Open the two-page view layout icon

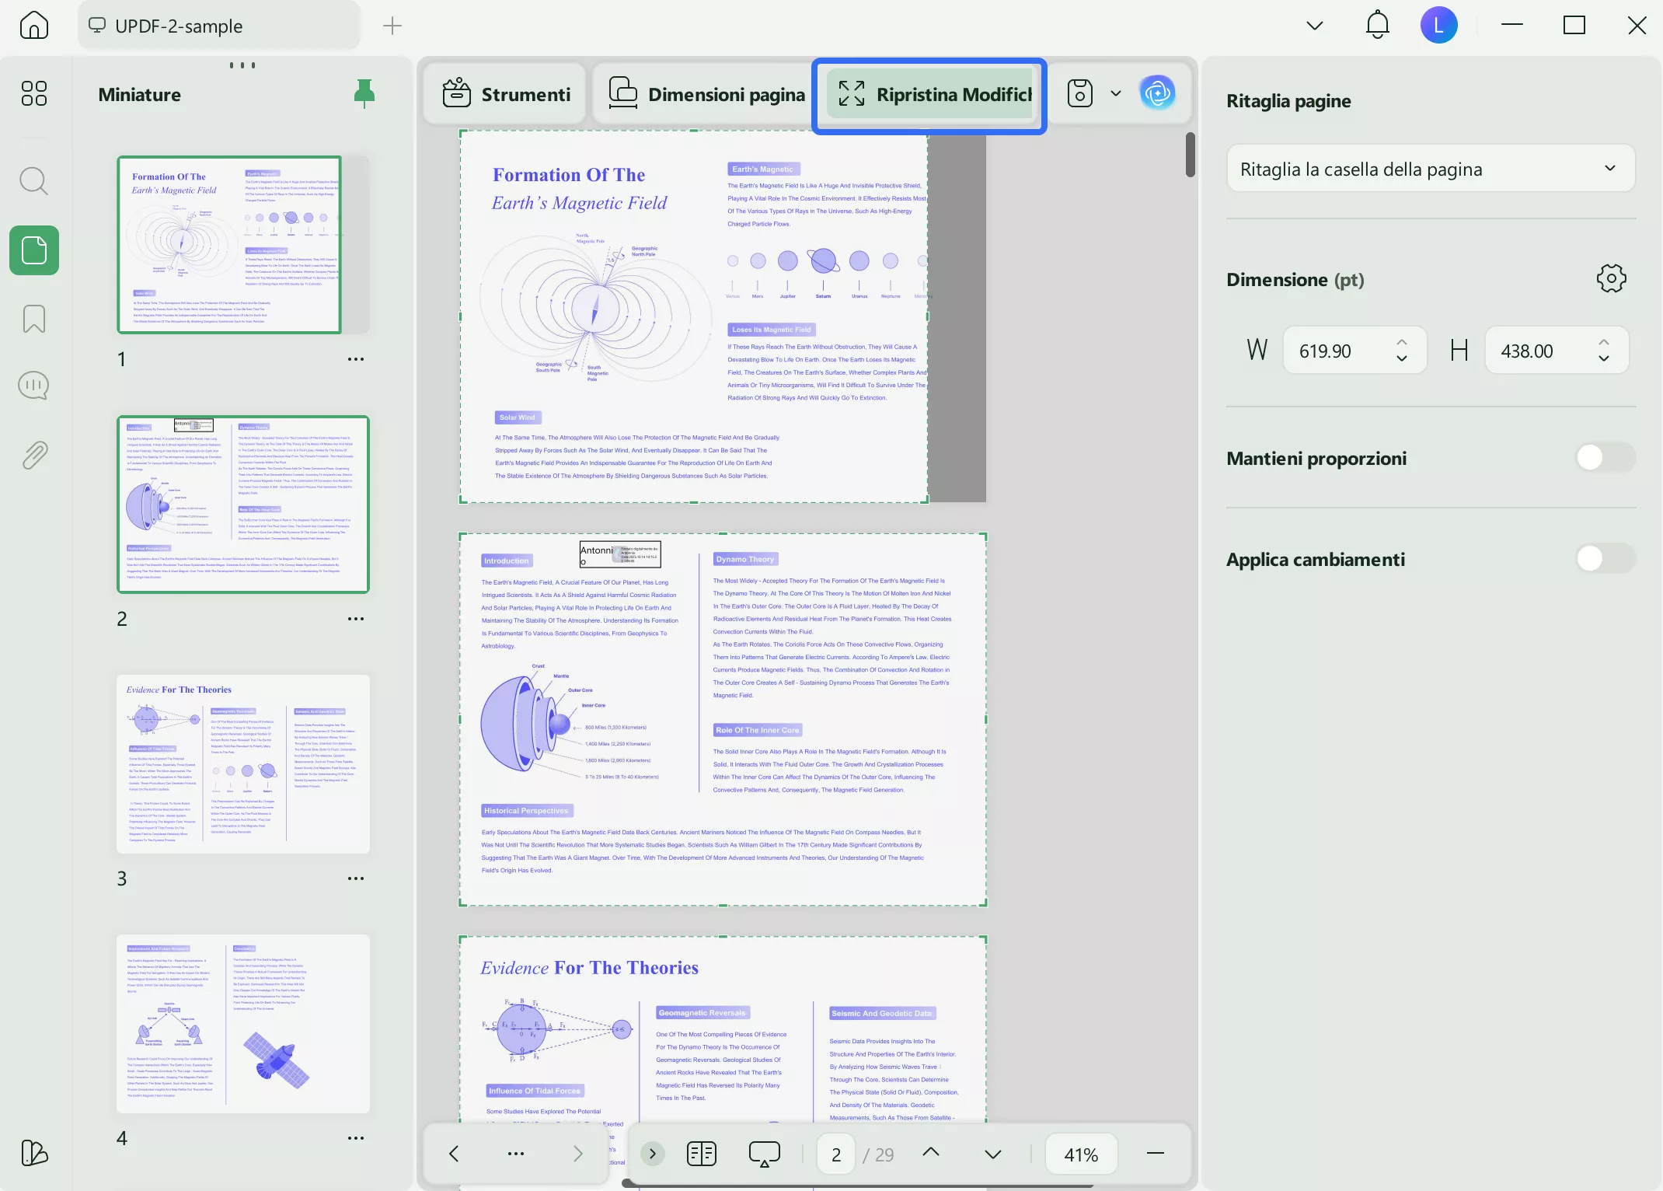(x=701, y=1154)
